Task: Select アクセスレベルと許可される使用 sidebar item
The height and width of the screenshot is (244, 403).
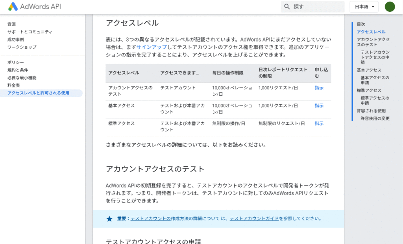Action: coord(41,93)
